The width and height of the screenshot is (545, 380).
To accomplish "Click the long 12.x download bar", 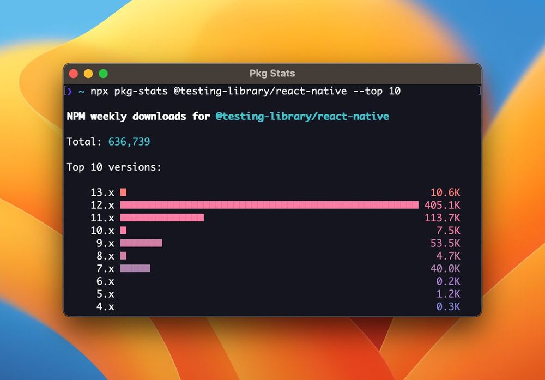I will (x=269, y=205).
